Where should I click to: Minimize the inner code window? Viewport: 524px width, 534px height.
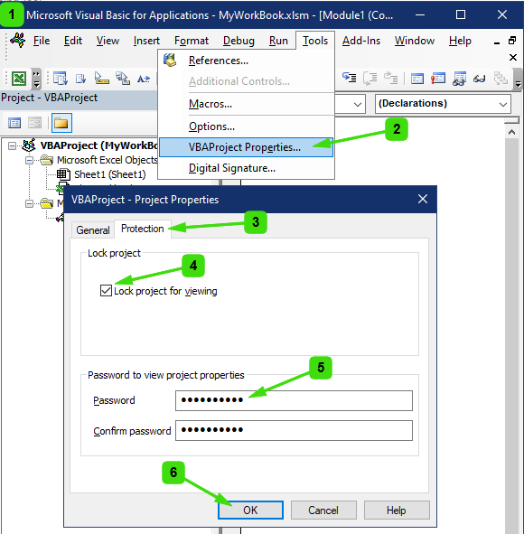point(497,42)
